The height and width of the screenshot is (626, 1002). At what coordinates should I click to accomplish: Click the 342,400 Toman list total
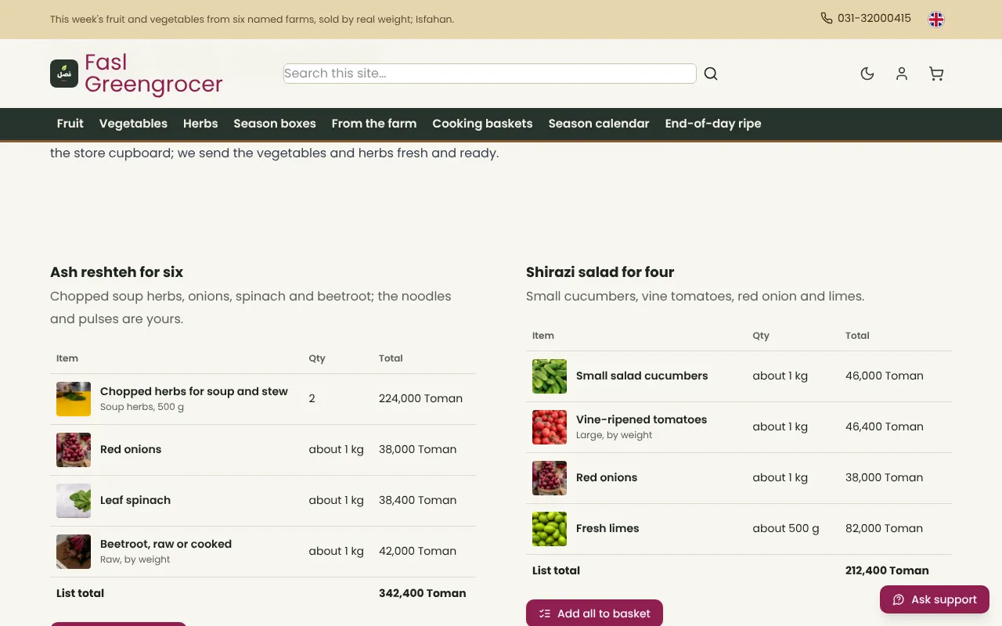click(423, 593)
